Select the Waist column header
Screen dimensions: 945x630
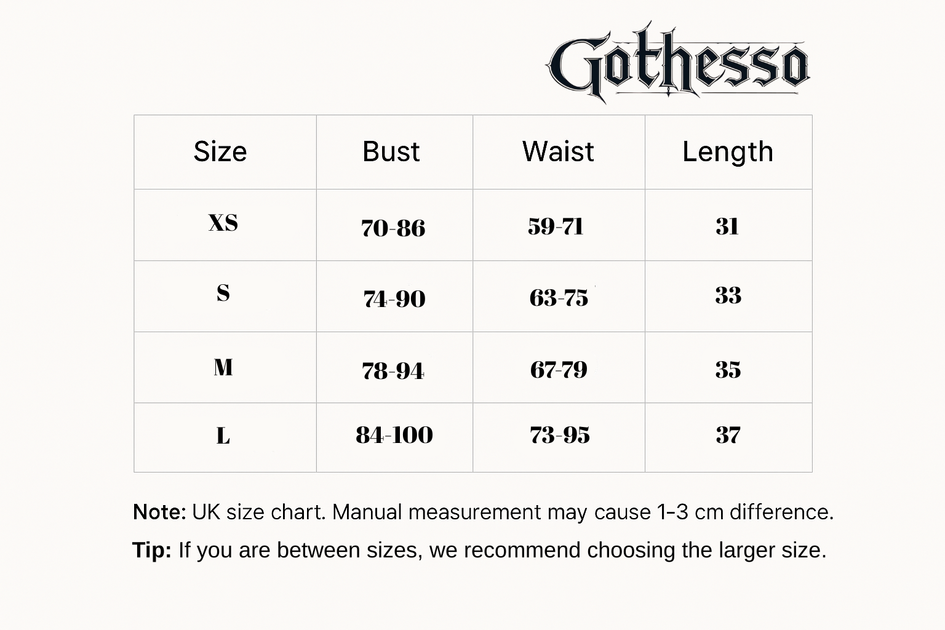tap(558, 151)
